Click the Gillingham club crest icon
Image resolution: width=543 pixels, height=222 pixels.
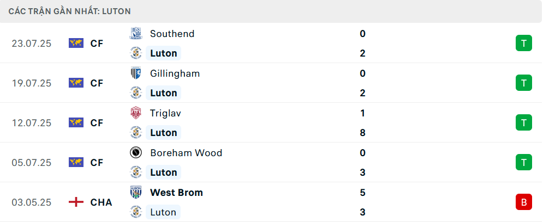(x=136, y=73)
